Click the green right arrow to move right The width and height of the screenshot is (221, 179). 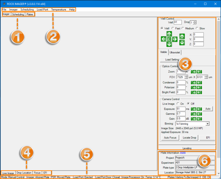(175, 39)
